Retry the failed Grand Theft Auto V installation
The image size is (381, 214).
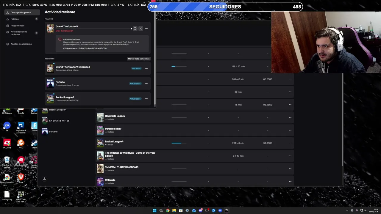pyautogui.click(x=135, y=29)
